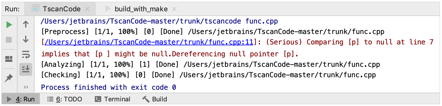Toggle the Pin Tab icon
This screenshot has width=442, height=106.
pos(9,78)
